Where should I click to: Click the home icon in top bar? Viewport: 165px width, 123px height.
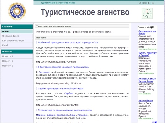tap(140, 3)
